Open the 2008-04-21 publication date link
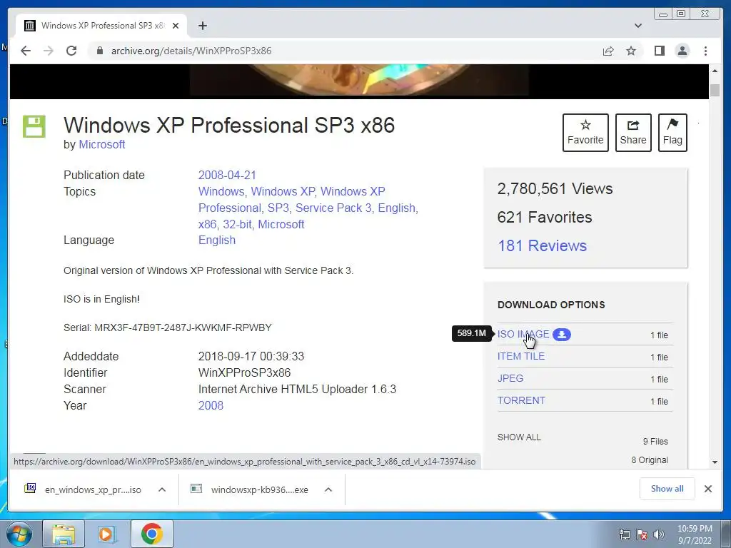The height and width of the screenshot is (548, 731). point(227,176)
